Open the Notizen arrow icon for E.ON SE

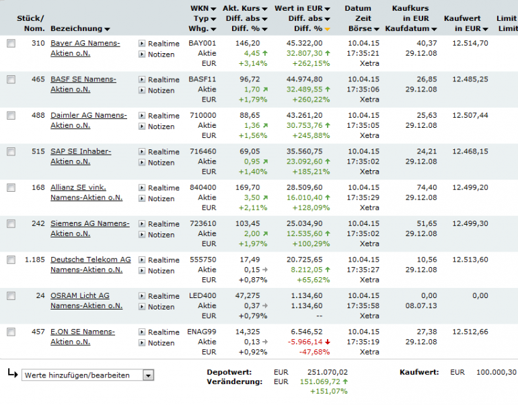142,342
